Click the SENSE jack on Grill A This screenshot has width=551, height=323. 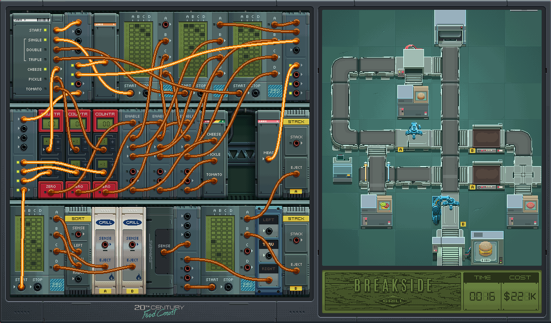tap(105, 245)
